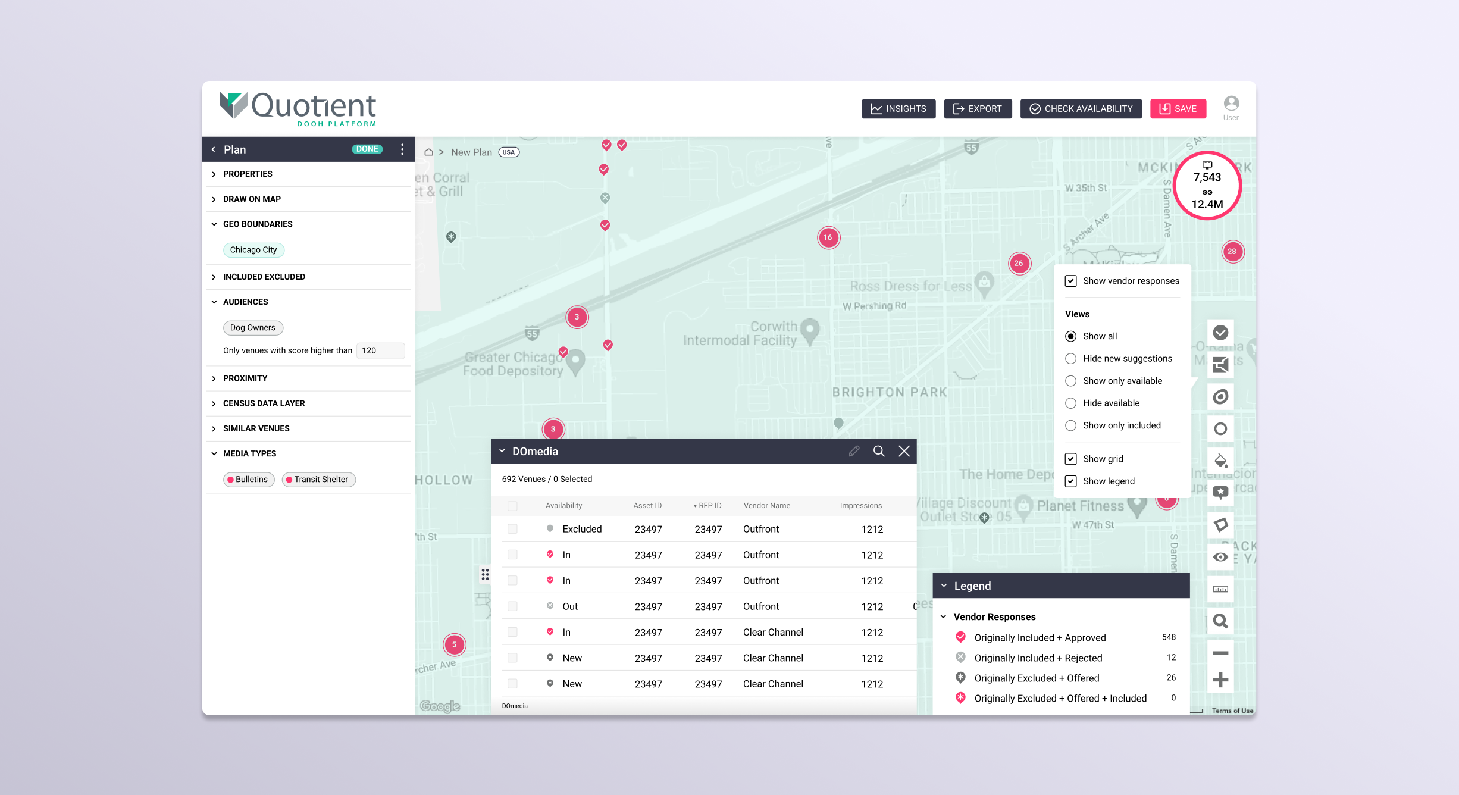Click the checkmark tool in map toolbar
Image resolution: width=1459 pixels, height=795 pixels.
[x=1220, y=333]
